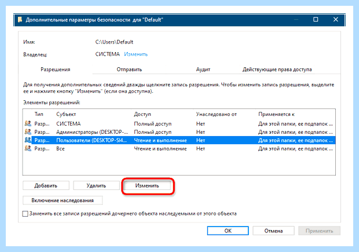This screenshot has width=359, height=252.
Task: Click the folder icon in the title bar
Action: [20, 20]
